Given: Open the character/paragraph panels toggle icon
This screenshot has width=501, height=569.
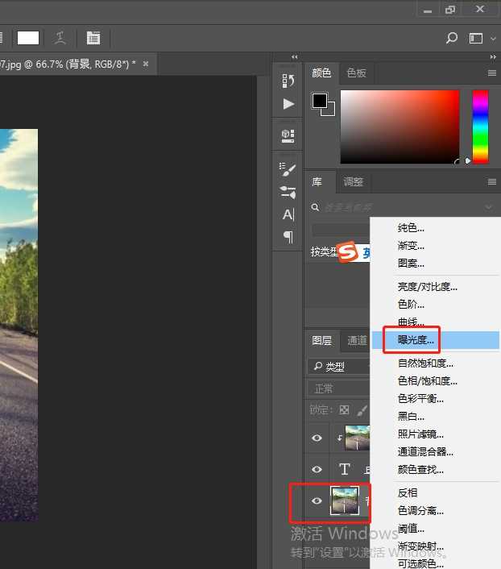Looking at the screenshot, I should (x=93, y=38).
